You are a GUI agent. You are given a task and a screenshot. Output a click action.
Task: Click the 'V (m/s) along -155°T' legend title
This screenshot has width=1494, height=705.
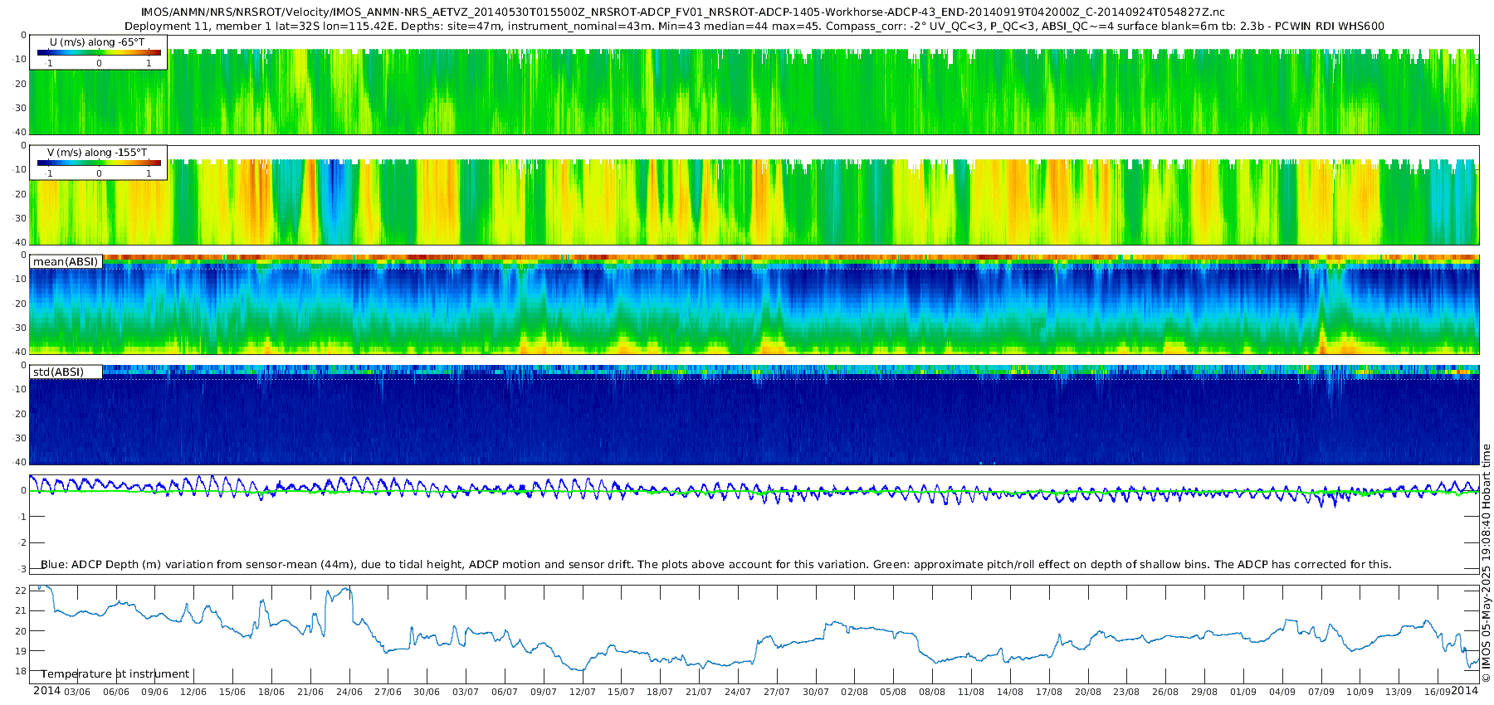coord(97,153)
